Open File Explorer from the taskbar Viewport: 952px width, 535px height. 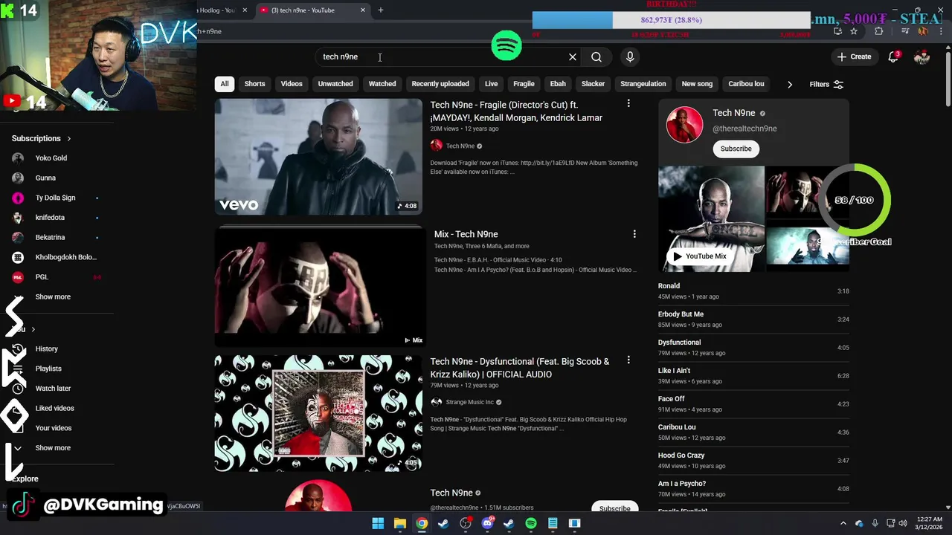click(399, 523)
